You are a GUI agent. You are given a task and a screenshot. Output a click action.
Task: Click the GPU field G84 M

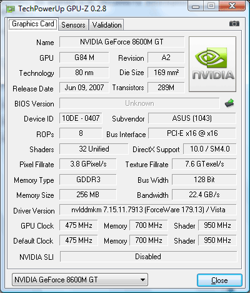coord(84,58)
